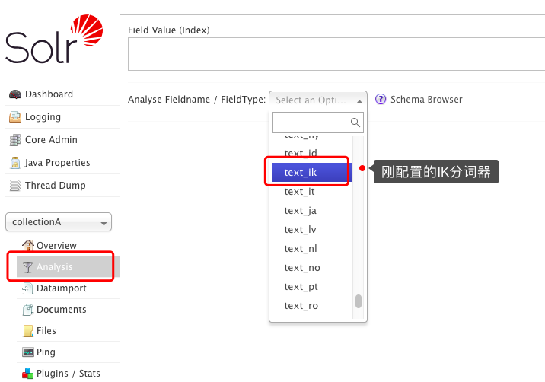Open the Dashboard page
Screen dimensions: 545x382
point(49,94)
